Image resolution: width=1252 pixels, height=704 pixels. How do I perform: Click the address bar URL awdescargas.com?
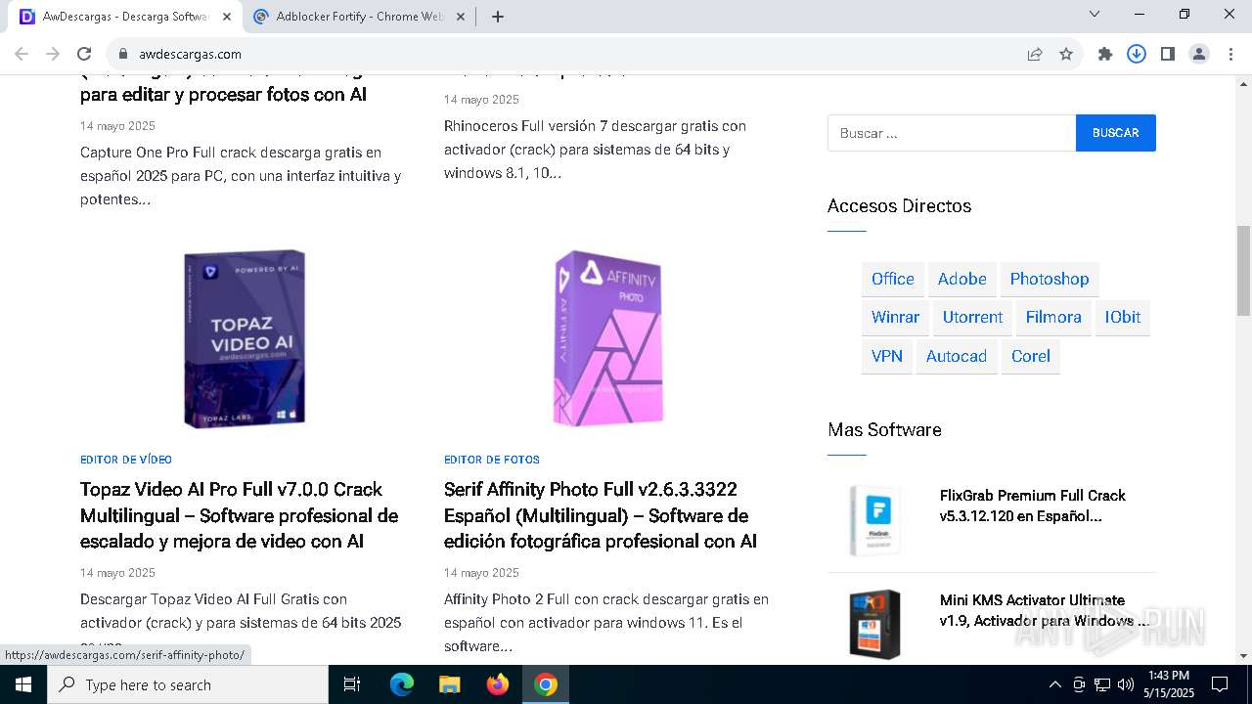(x=190, y=54)
